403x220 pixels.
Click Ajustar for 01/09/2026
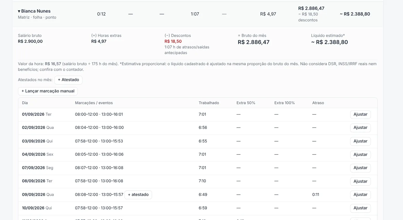coord(360,114)
